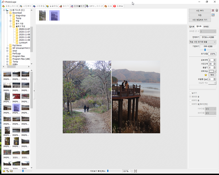The image size is (219, 175).
Task: Open the 도움말 help tab
Action: click(x=118, y=6)
